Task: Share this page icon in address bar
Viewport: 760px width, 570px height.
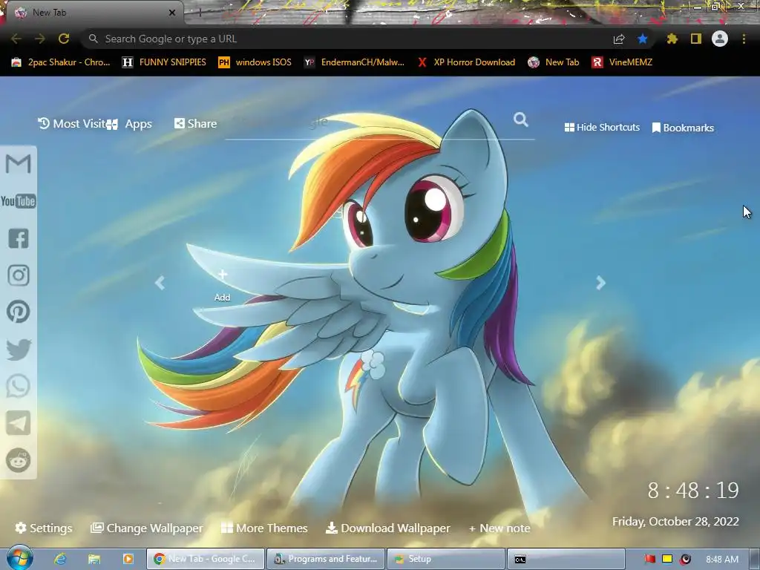Action: pyautogui.click(x=619, y=39)
